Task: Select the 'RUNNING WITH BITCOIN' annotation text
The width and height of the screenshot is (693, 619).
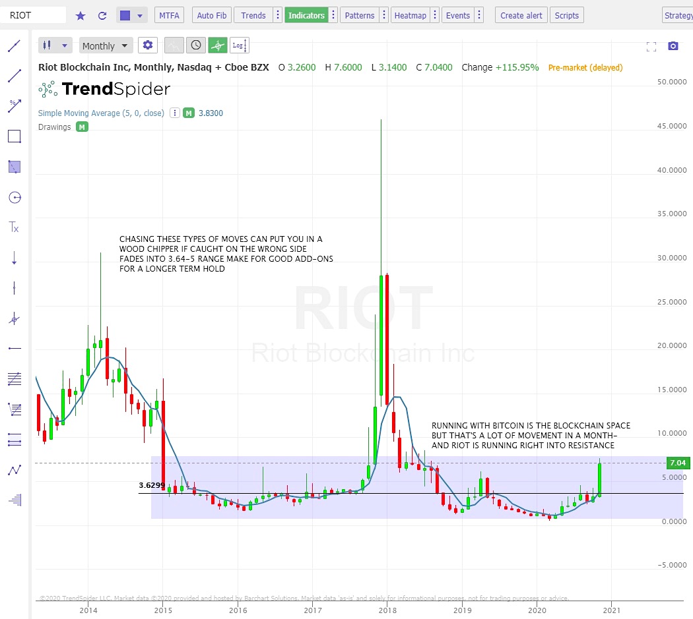Action: (x=531, y=436)
